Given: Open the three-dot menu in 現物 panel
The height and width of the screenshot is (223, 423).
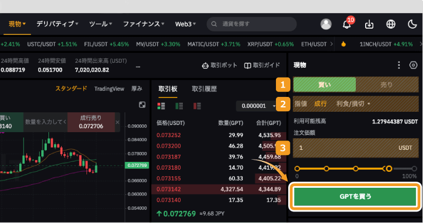Looking at the screenshot, I should [x=399, y=65].
